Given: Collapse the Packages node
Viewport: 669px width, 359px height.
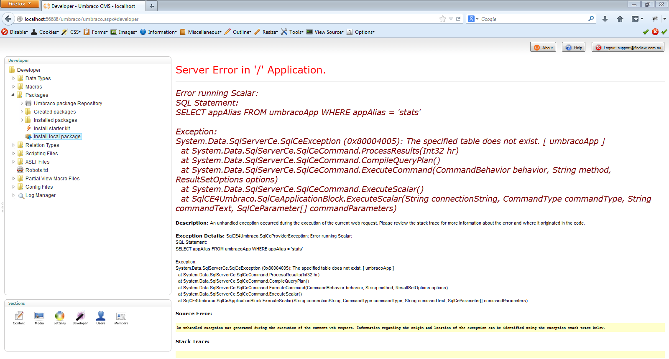Looking at the screenshot, I should click(x=13, y=95).
